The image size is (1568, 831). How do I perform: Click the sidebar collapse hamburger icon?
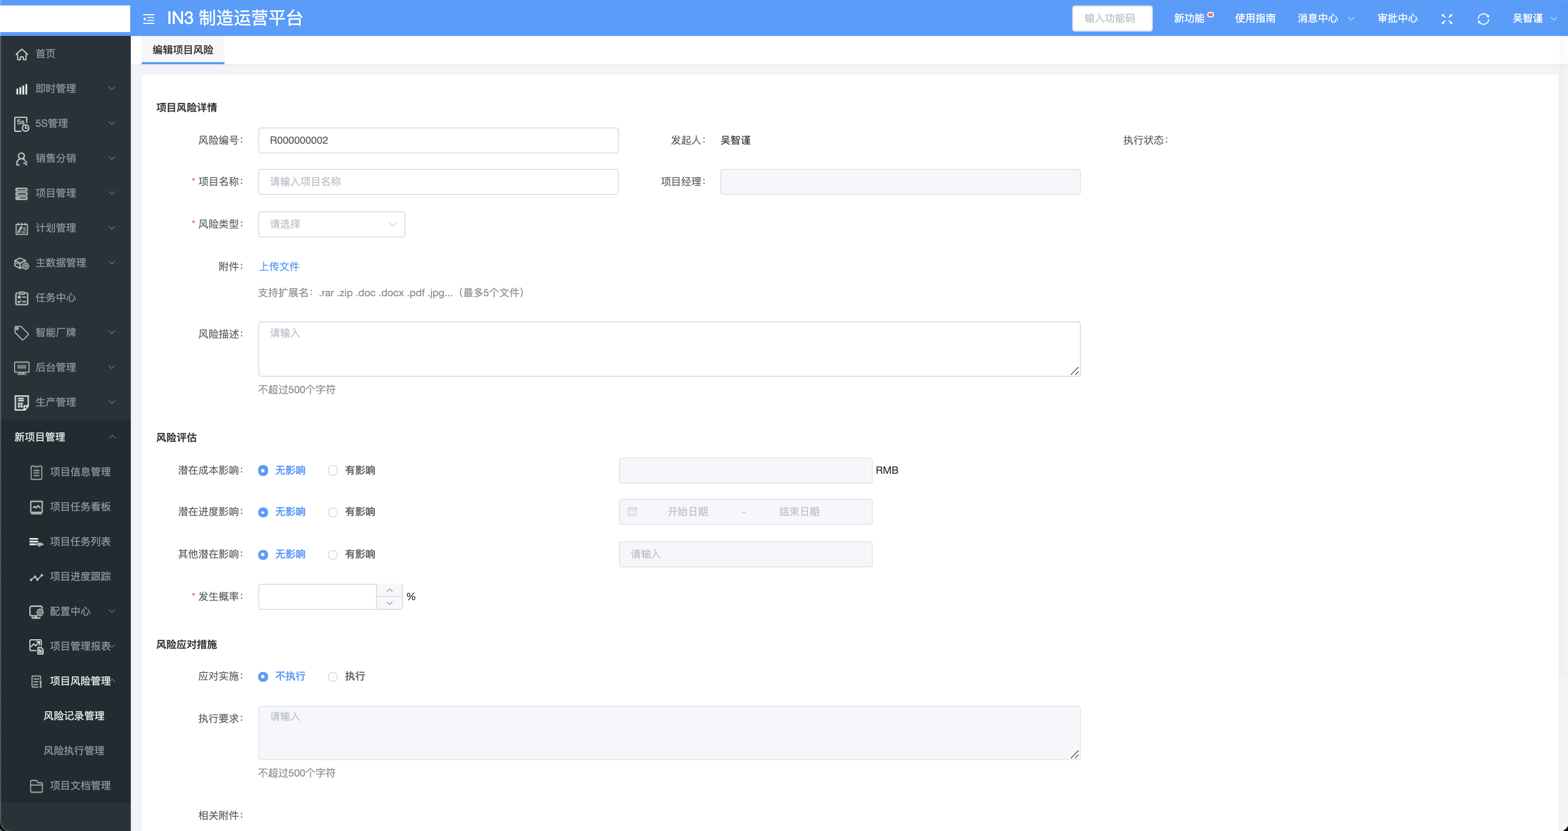pos(149,19)
